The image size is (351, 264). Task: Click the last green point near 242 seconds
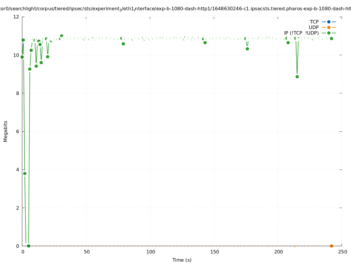pyautogui.click(x=331, y=38)
